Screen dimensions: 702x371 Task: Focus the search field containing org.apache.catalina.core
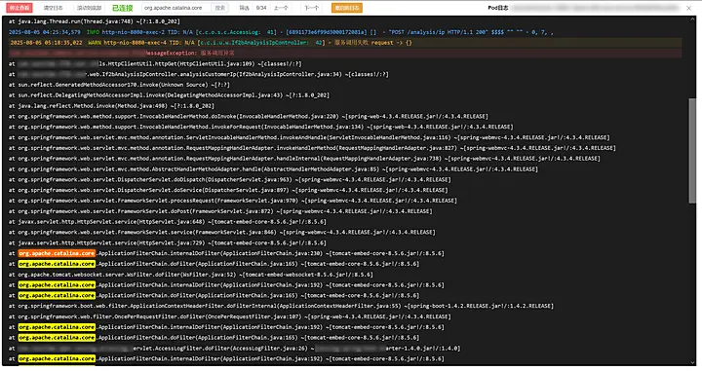tap(175, 8)
